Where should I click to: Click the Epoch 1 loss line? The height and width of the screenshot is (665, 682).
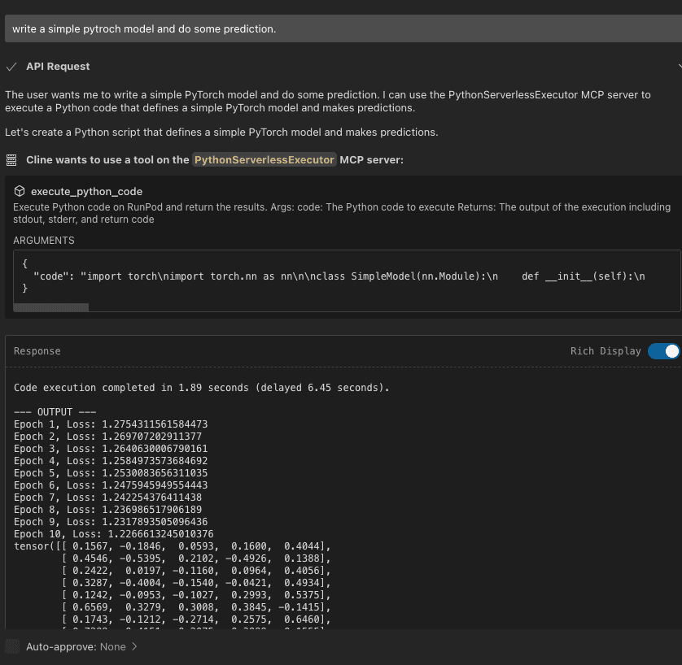111,424
